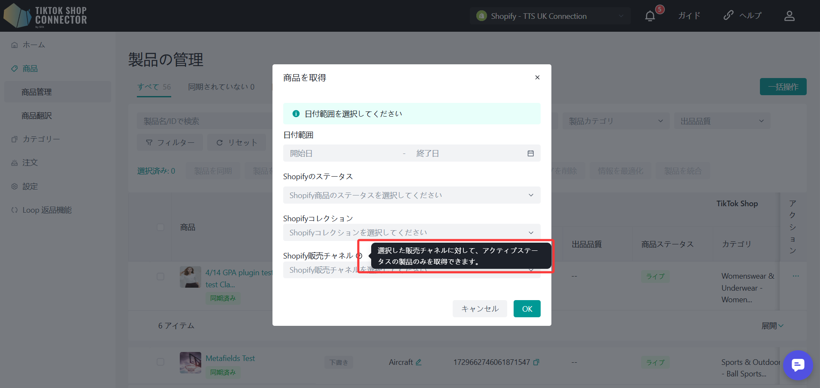Expand the Shopifyコレクション dropdown
This screenshot has width=820, height=388.
tap(411, 232)
